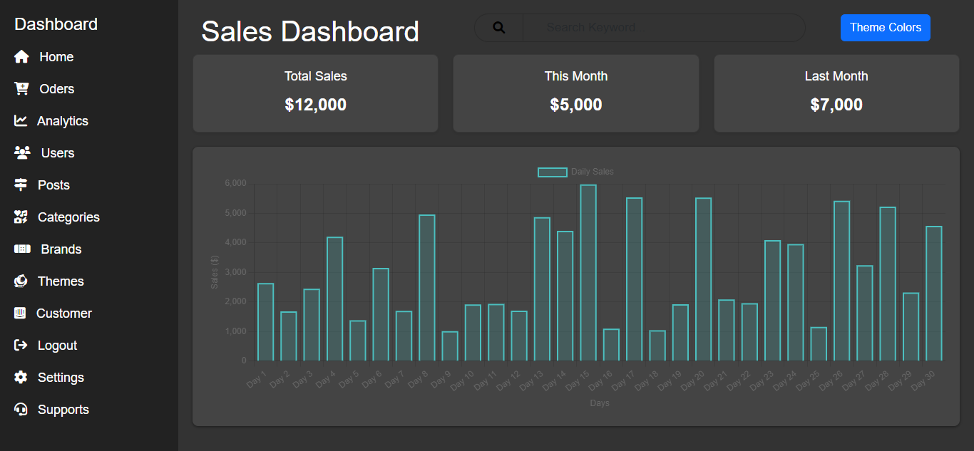Open the Last Month summary card
Viewport: 974px width, 451px height.
pos(836,93)
